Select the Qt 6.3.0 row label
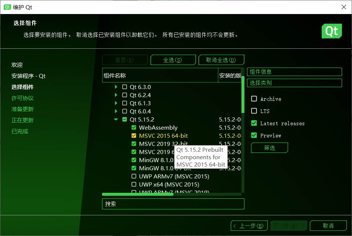 pyautogui.click(x=140, y=87)
